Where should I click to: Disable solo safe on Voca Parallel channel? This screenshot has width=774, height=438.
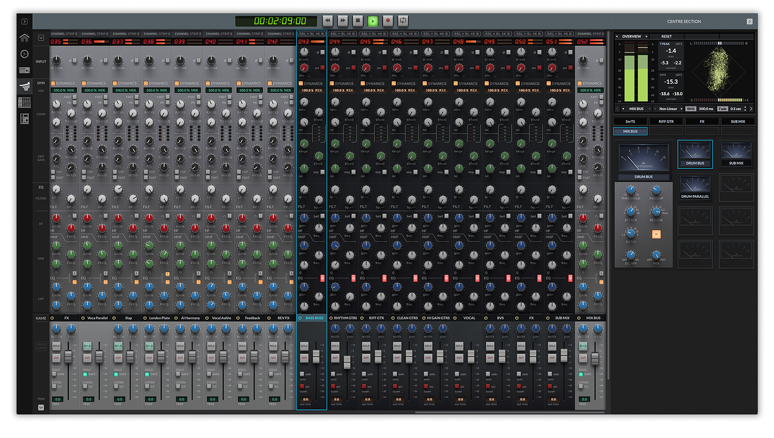pos(85,374)
